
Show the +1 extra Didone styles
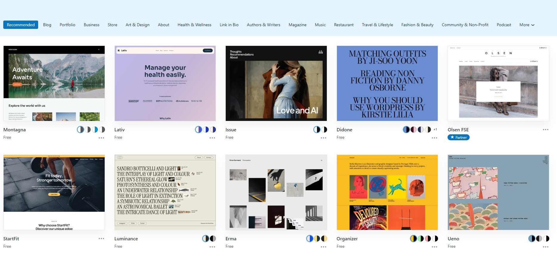coord(435,130)
